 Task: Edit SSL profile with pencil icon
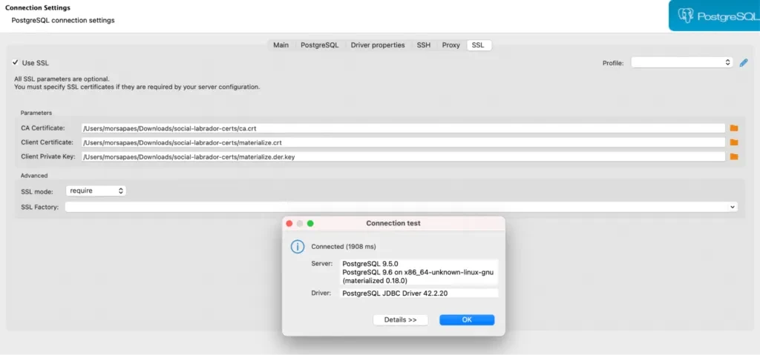[744, 63]
